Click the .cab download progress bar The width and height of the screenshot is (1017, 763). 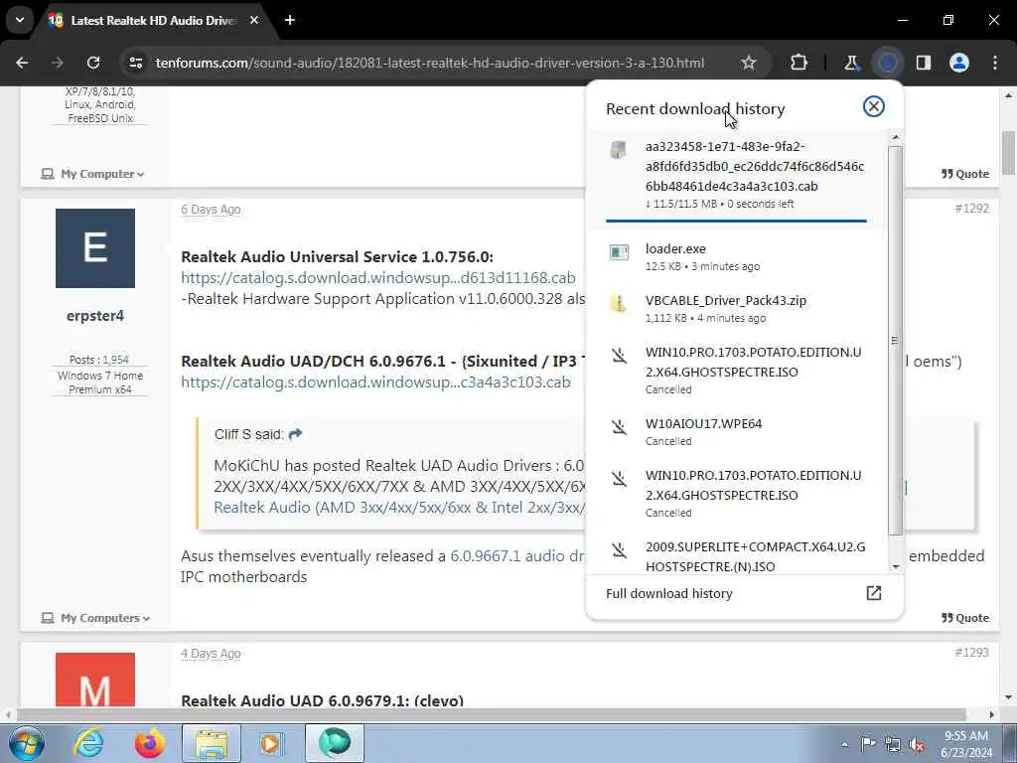(736, 221)
